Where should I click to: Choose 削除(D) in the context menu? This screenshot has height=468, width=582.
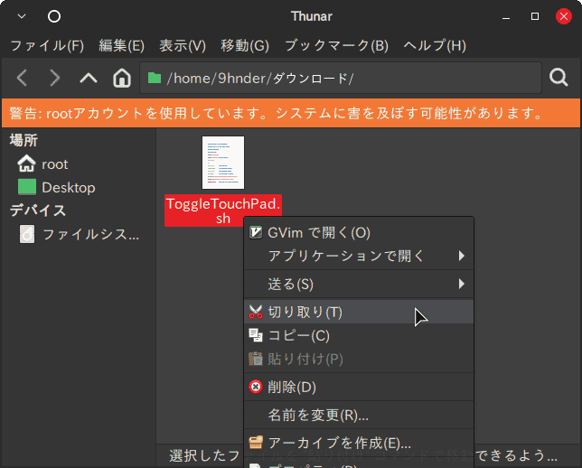pos(359,387)
